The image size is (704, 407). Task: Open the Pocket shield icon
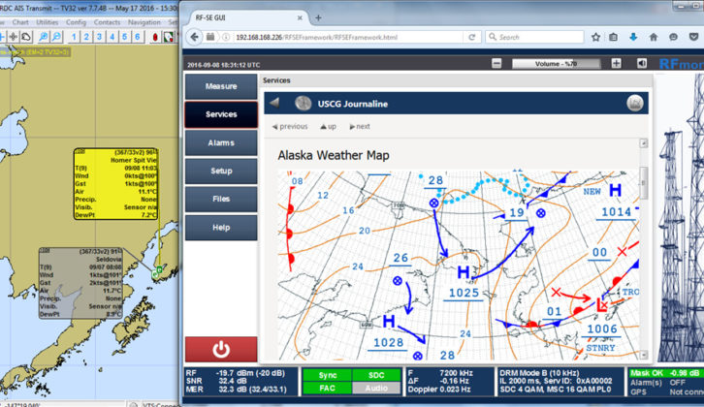693,37
